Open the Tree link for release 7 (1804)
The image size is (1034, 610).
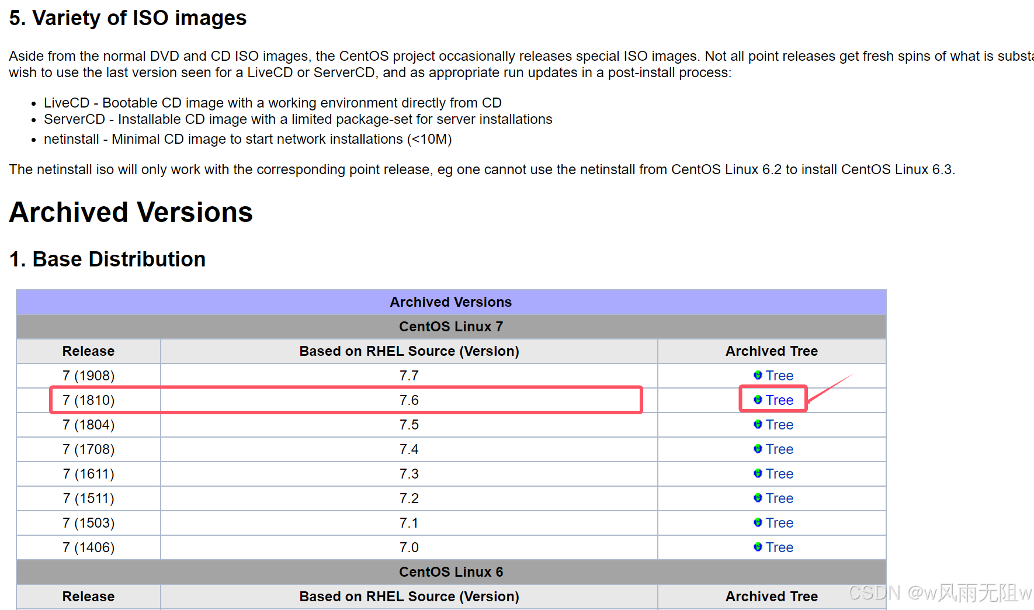[x=779, y=425]
